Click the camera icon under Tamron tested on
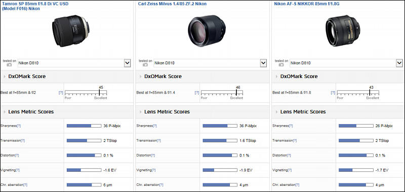 (9, 65)
